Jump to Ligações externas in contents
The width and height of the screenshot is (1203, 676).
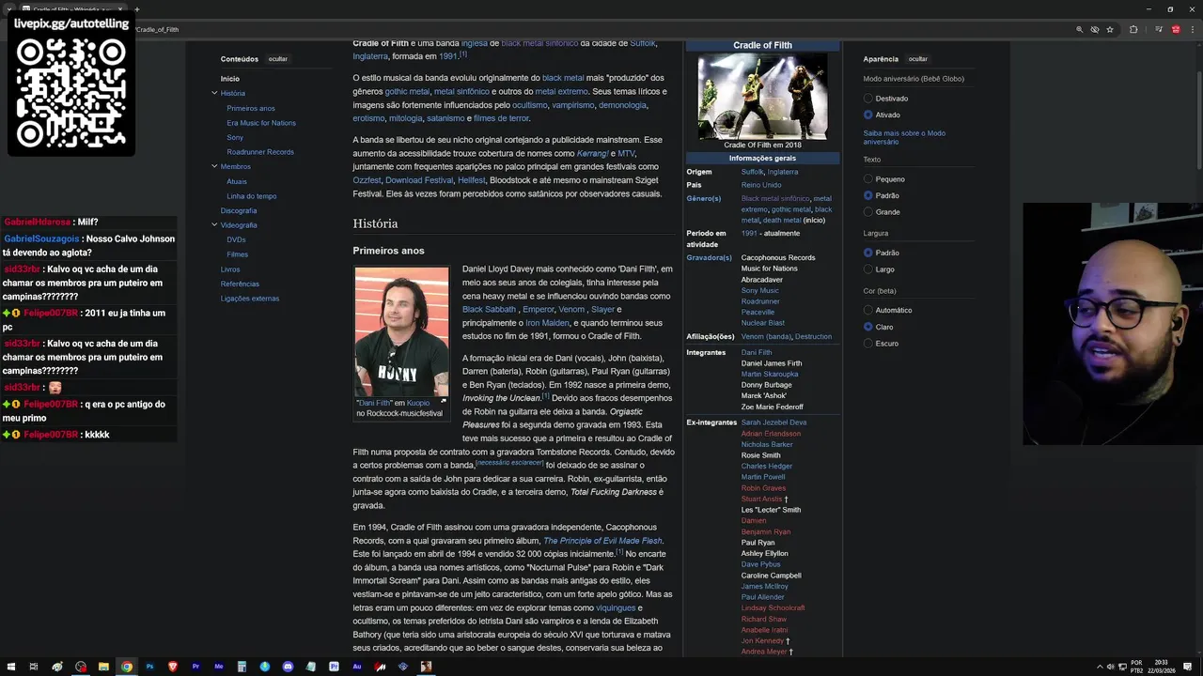250,299
